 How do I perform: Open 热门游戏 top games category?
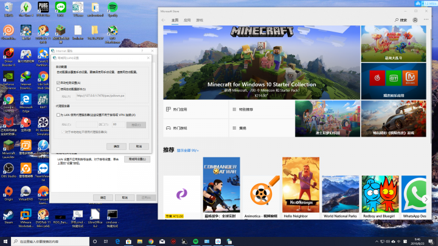pos(196,128)
